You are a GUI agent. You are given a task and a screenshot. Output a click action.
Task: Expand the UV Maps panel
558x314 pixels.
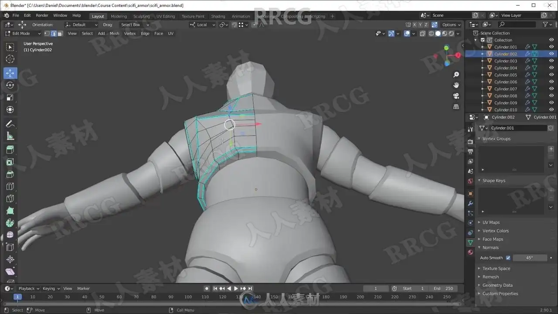(x=490, y=222)
